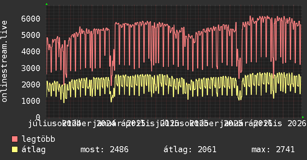Click the yellow átlag legend swatch
Image resolution: width=307 pixels, height=160 pixels.
coord(15,149)
